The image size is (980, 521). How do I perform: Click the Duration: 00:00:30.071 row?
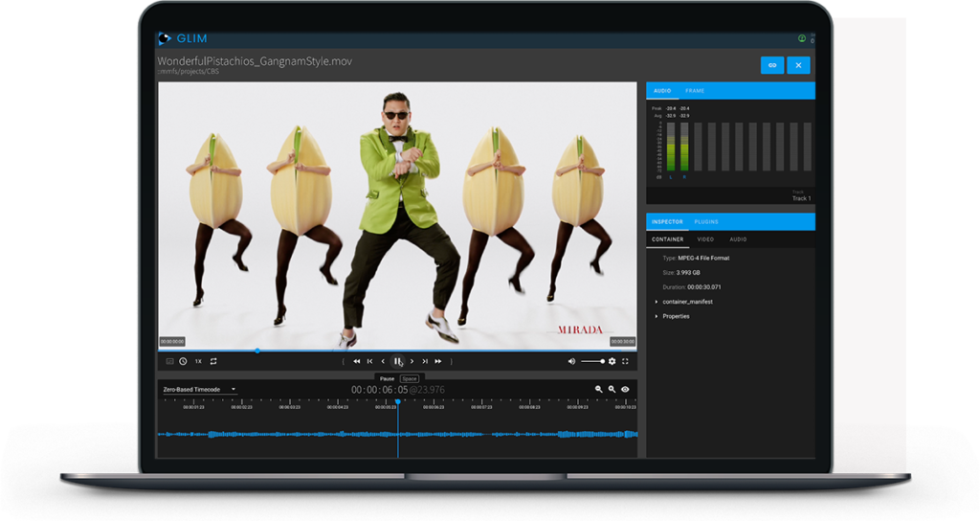pos(691,287)
